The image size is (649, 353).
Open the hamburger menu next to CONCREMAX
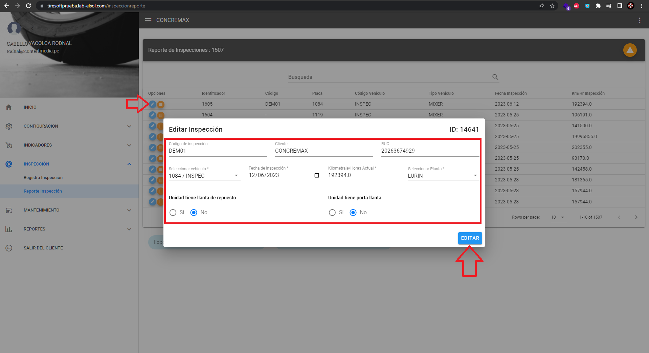coord(148,20)
